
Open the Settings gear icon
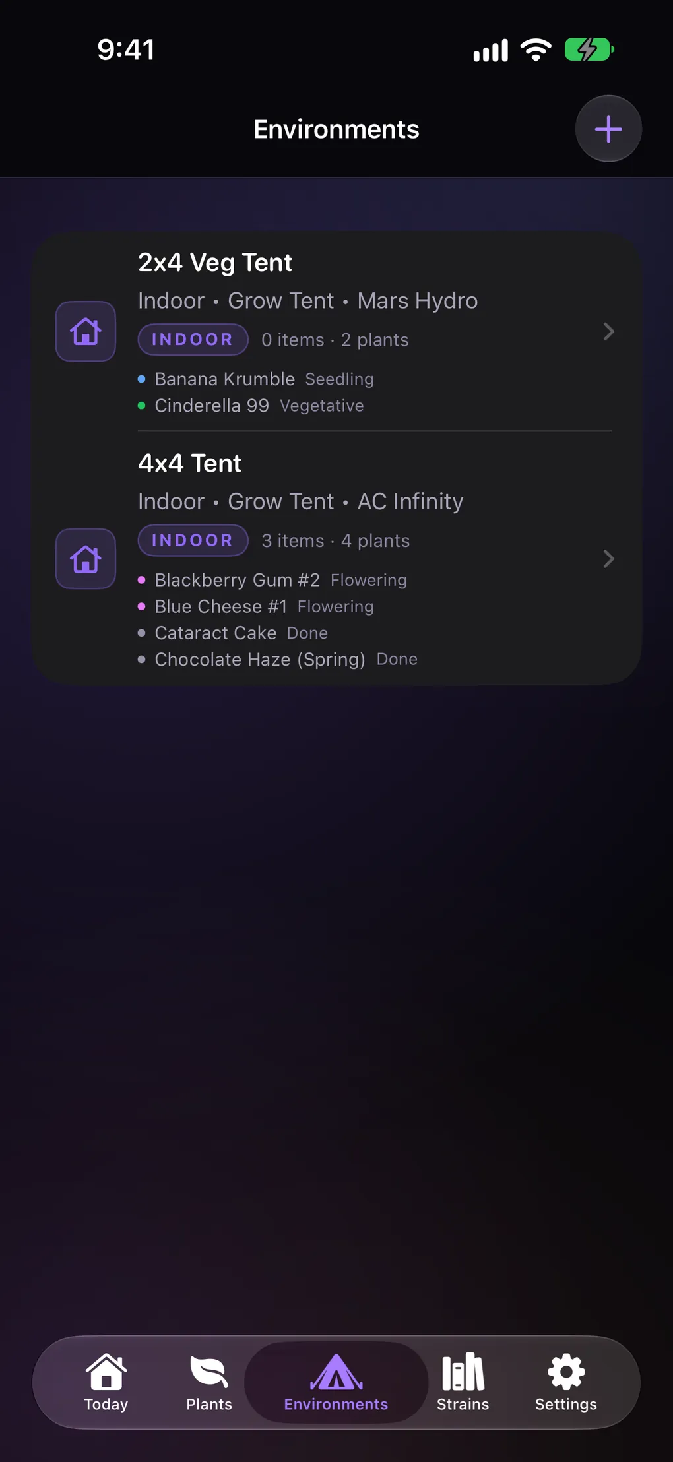point(566,1372)
